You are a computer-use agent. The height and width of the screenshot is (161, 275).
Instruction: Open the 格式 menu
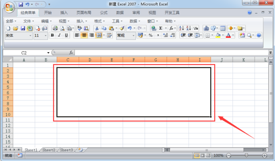(x=99, y=21)
